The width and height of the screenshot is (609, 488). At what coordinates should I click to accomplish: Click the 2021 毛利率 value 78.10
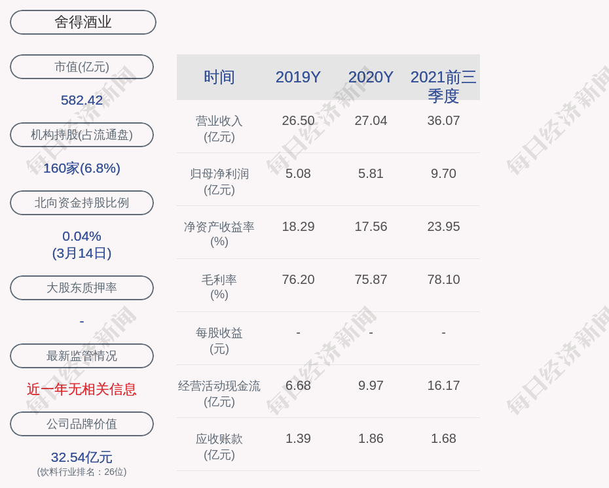(443, 279)
